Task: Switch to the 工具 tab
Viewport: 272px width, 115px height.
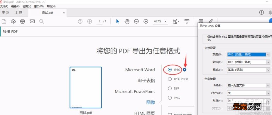Action: [x=18, y=13]
